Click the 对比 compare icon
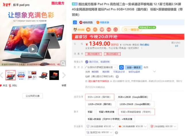Viewport: 185px width, 136px height. [10, 86]
